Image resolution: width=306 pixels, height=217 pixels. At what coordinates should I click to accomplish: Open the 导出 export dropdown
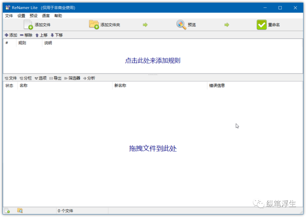[55, 78]
